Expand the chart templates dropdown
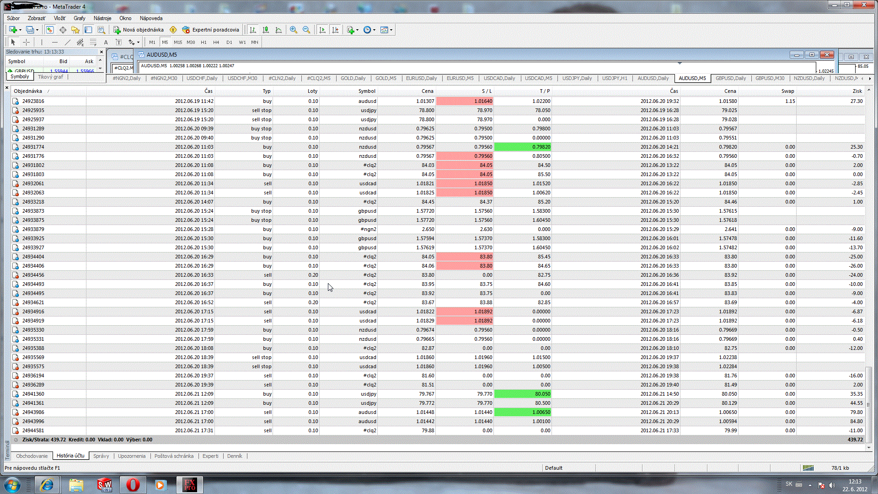This screenshot has width=878, height=494. (x=391, y=30)
